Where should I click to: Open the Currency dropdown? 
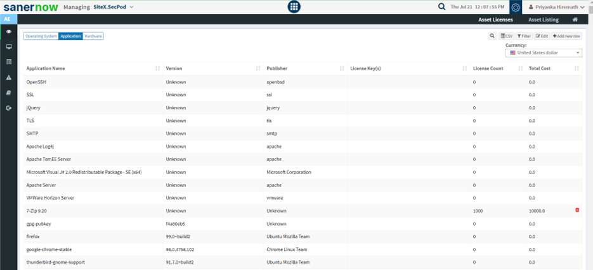coord(544,52)
